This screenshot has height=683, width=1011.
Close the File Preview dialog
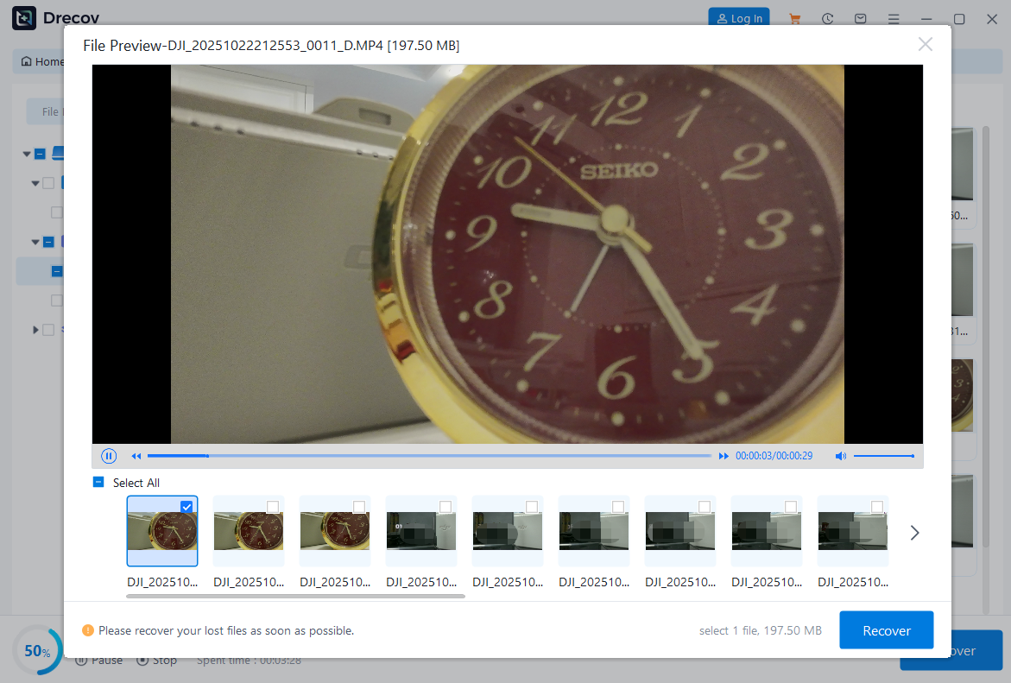pyautogui.click(x=925, y=44)
